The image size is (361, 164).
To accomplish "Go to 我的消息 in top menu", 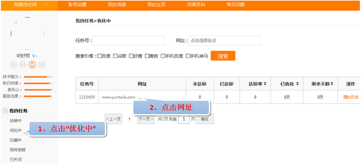I will (117, 5).
